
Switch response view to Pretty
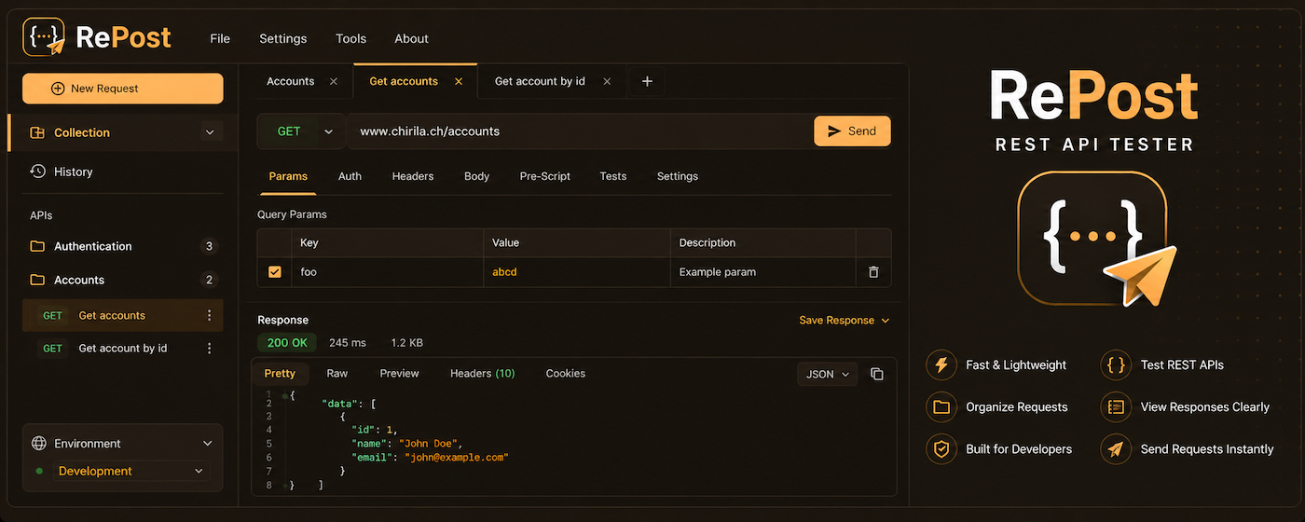[x=280, y=374]
